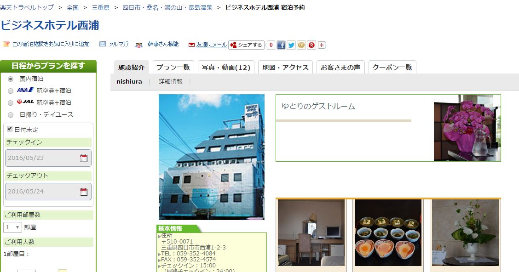This screenshot has height=272, width=519.
Task: Open more sharing options plus icon
Action: click(322, 45)
